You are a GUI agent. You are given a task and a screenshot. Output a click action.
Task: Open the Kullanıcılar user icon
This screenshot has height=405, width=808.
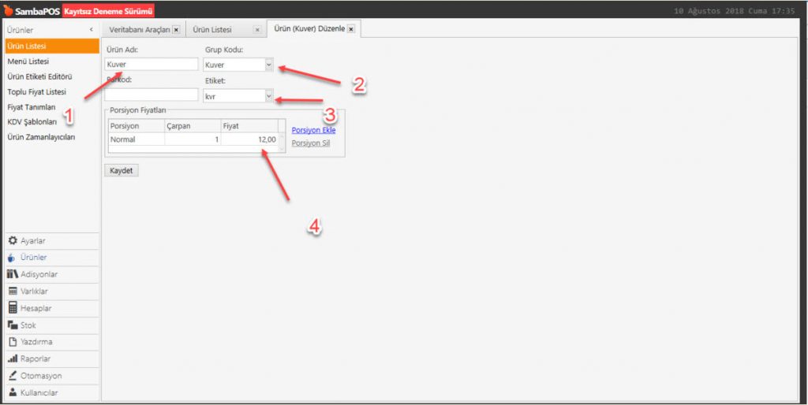click(x=13, y=392)
